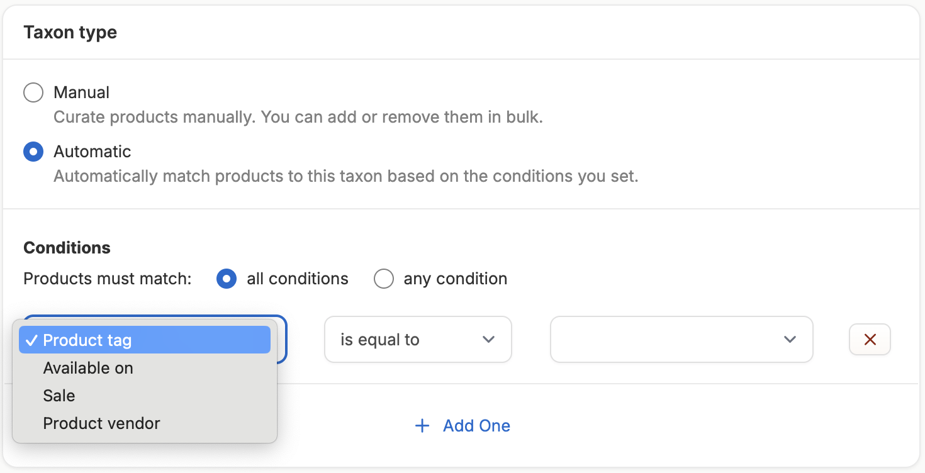The height and width of the screenshot is (473, 925).
Task: Choose the 'all conditions' match option
Action: (x=227, y=279)
